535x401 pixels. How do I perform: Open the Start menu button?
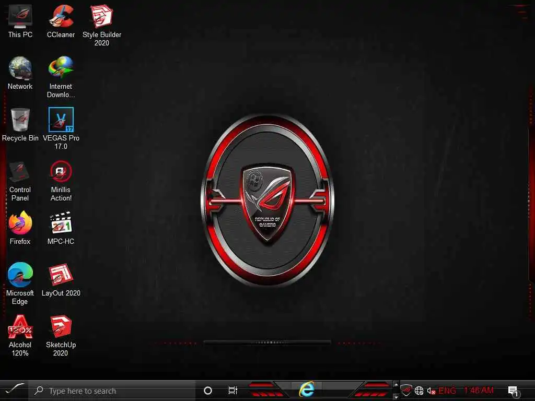coord(14,390)
